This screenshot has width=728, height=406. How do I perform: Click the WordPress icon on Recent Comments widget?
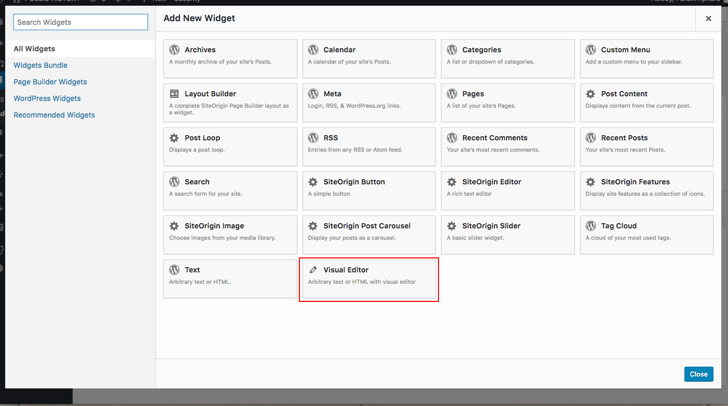452,138
